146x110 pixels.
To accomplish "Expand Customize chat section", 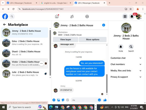I will pyautogui.click(x=126, y=58).
